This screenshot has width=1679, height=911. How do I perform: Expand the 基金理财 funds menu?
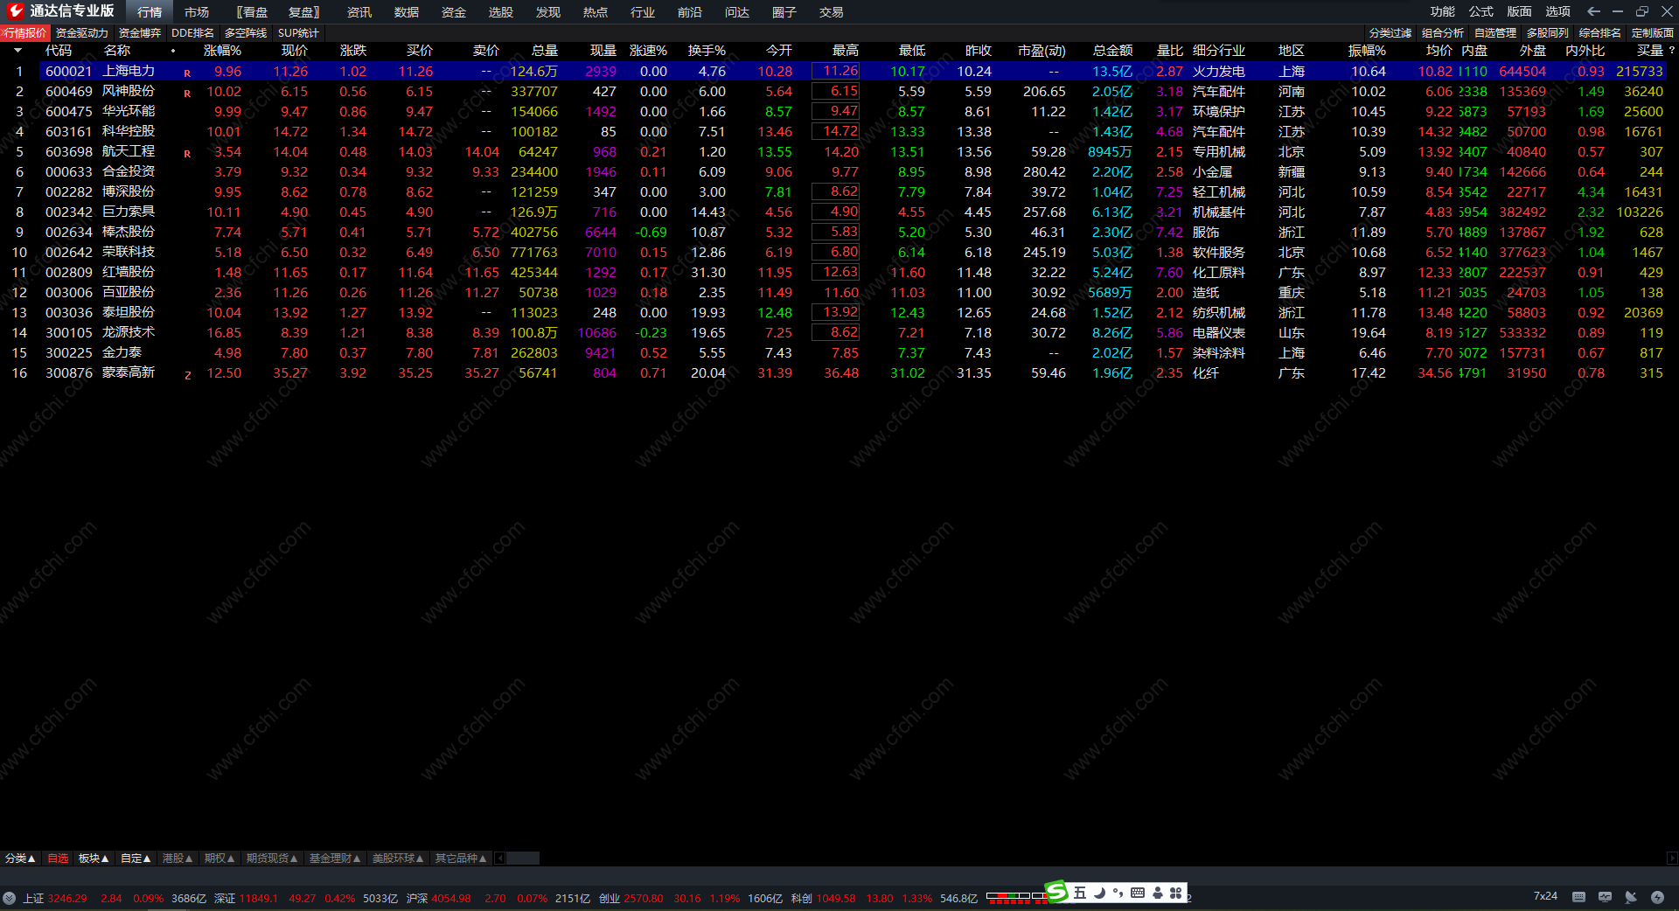tap(335, 859)
